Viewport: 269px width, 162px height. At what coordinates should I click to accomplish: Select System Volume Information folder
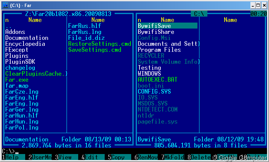point(169,62)
